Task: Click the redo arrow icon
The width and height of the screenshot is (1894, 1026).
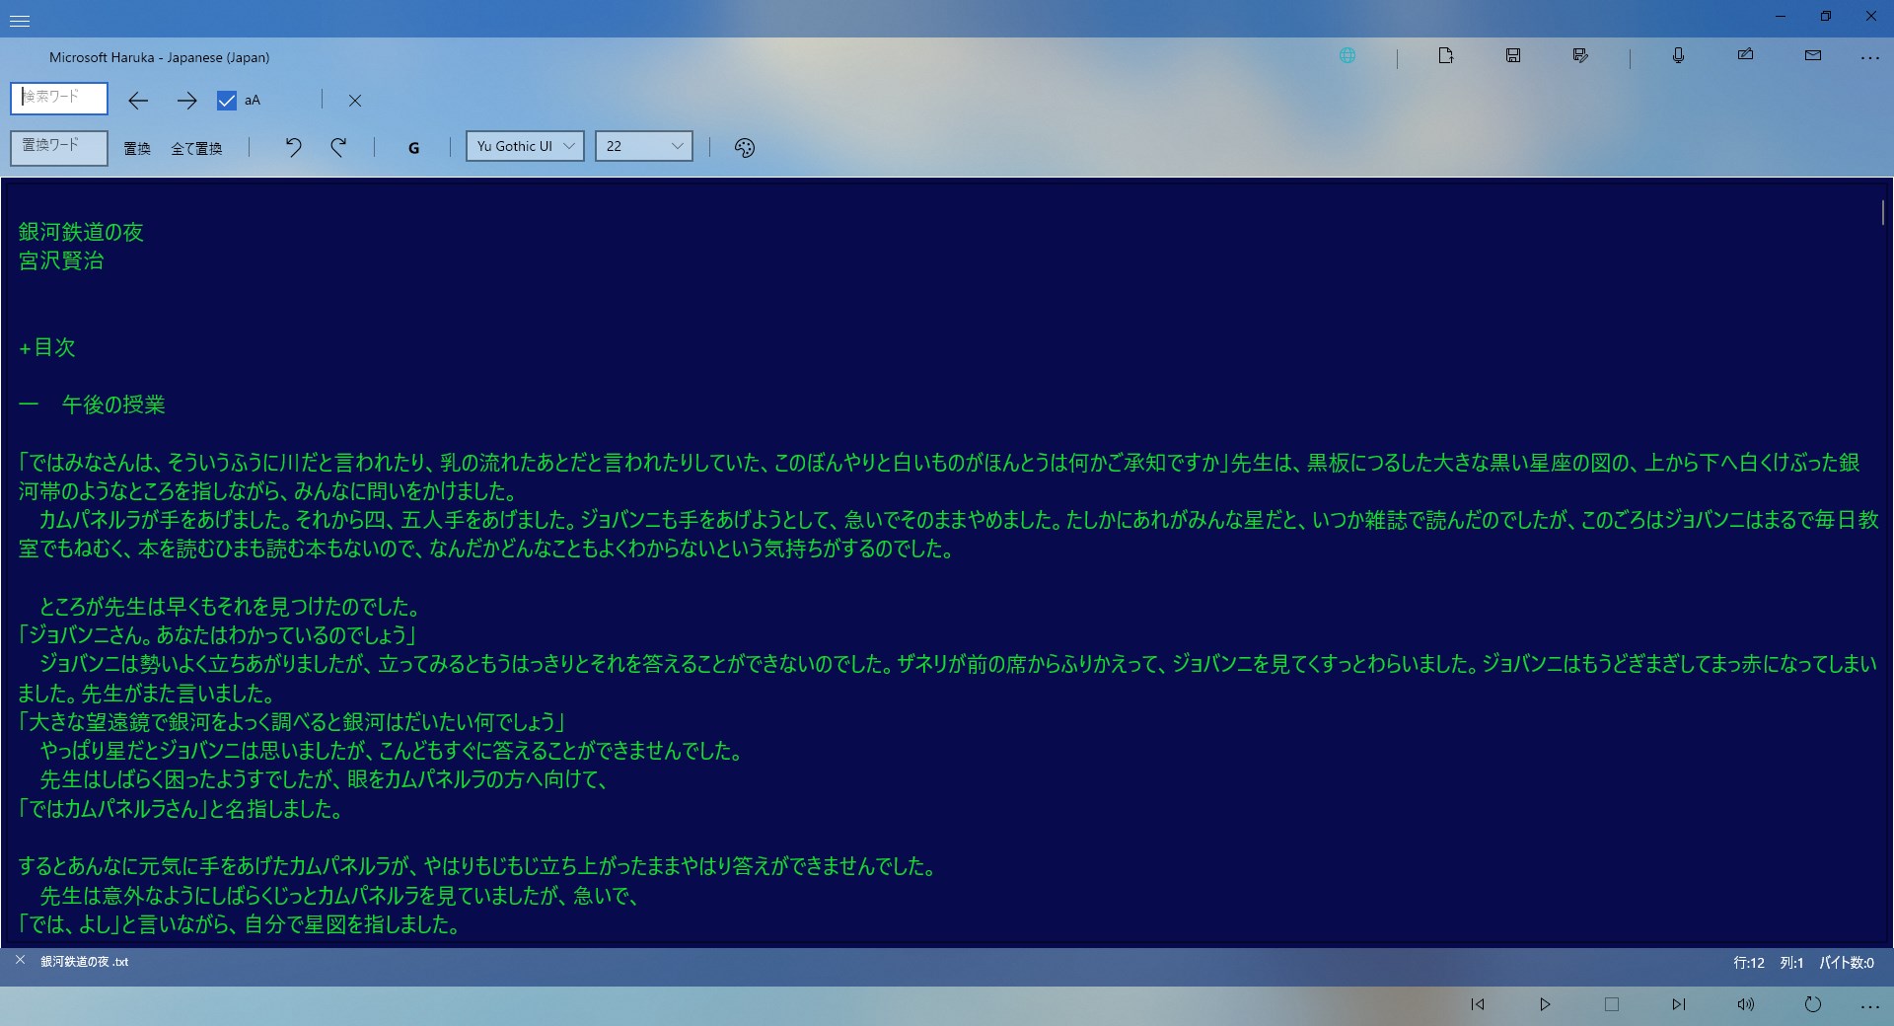Action: [x=338, y=148]
